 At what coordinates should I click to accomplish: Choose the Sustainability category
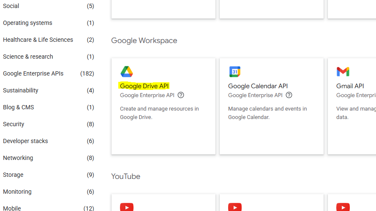click(x=21, y=90)
